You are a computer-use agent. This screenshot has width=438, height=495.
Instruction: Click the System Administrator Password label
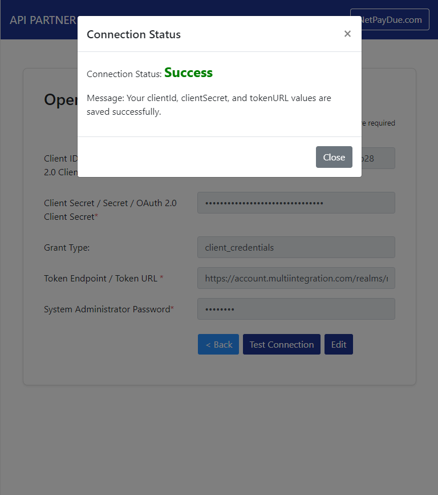(108, 309)
